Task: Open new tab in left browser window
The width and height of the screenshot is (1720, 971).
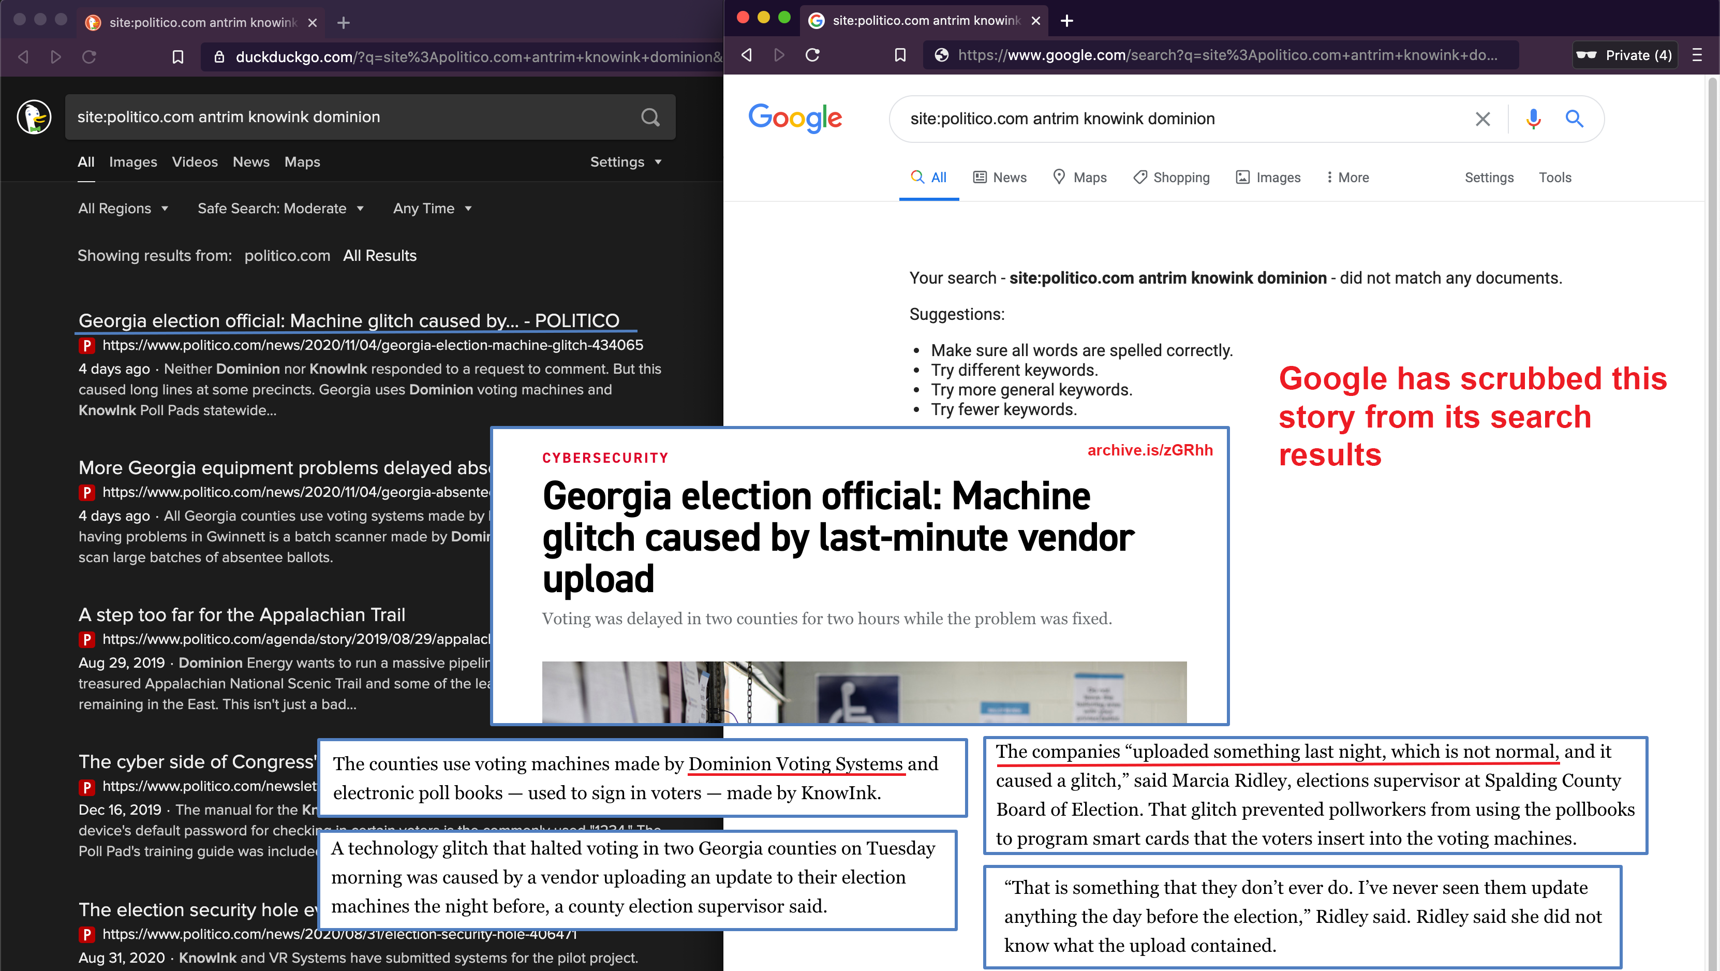Action: point(343,23)
